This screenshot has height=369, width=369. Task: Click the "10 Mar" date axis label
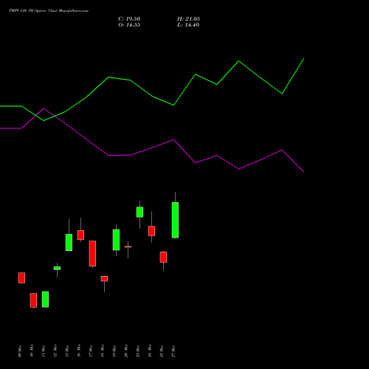(x=32, y=351)
